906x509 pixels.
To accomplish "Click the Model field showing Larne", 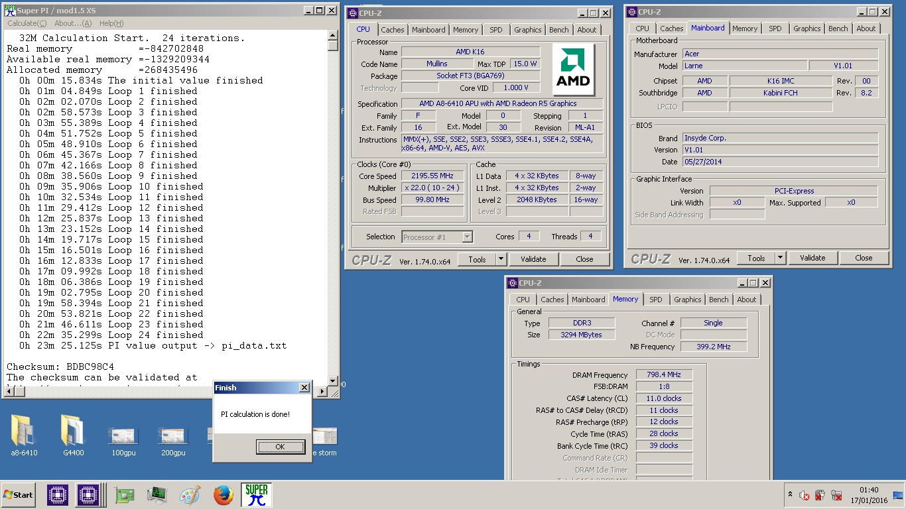I will [x=745, y=66].
